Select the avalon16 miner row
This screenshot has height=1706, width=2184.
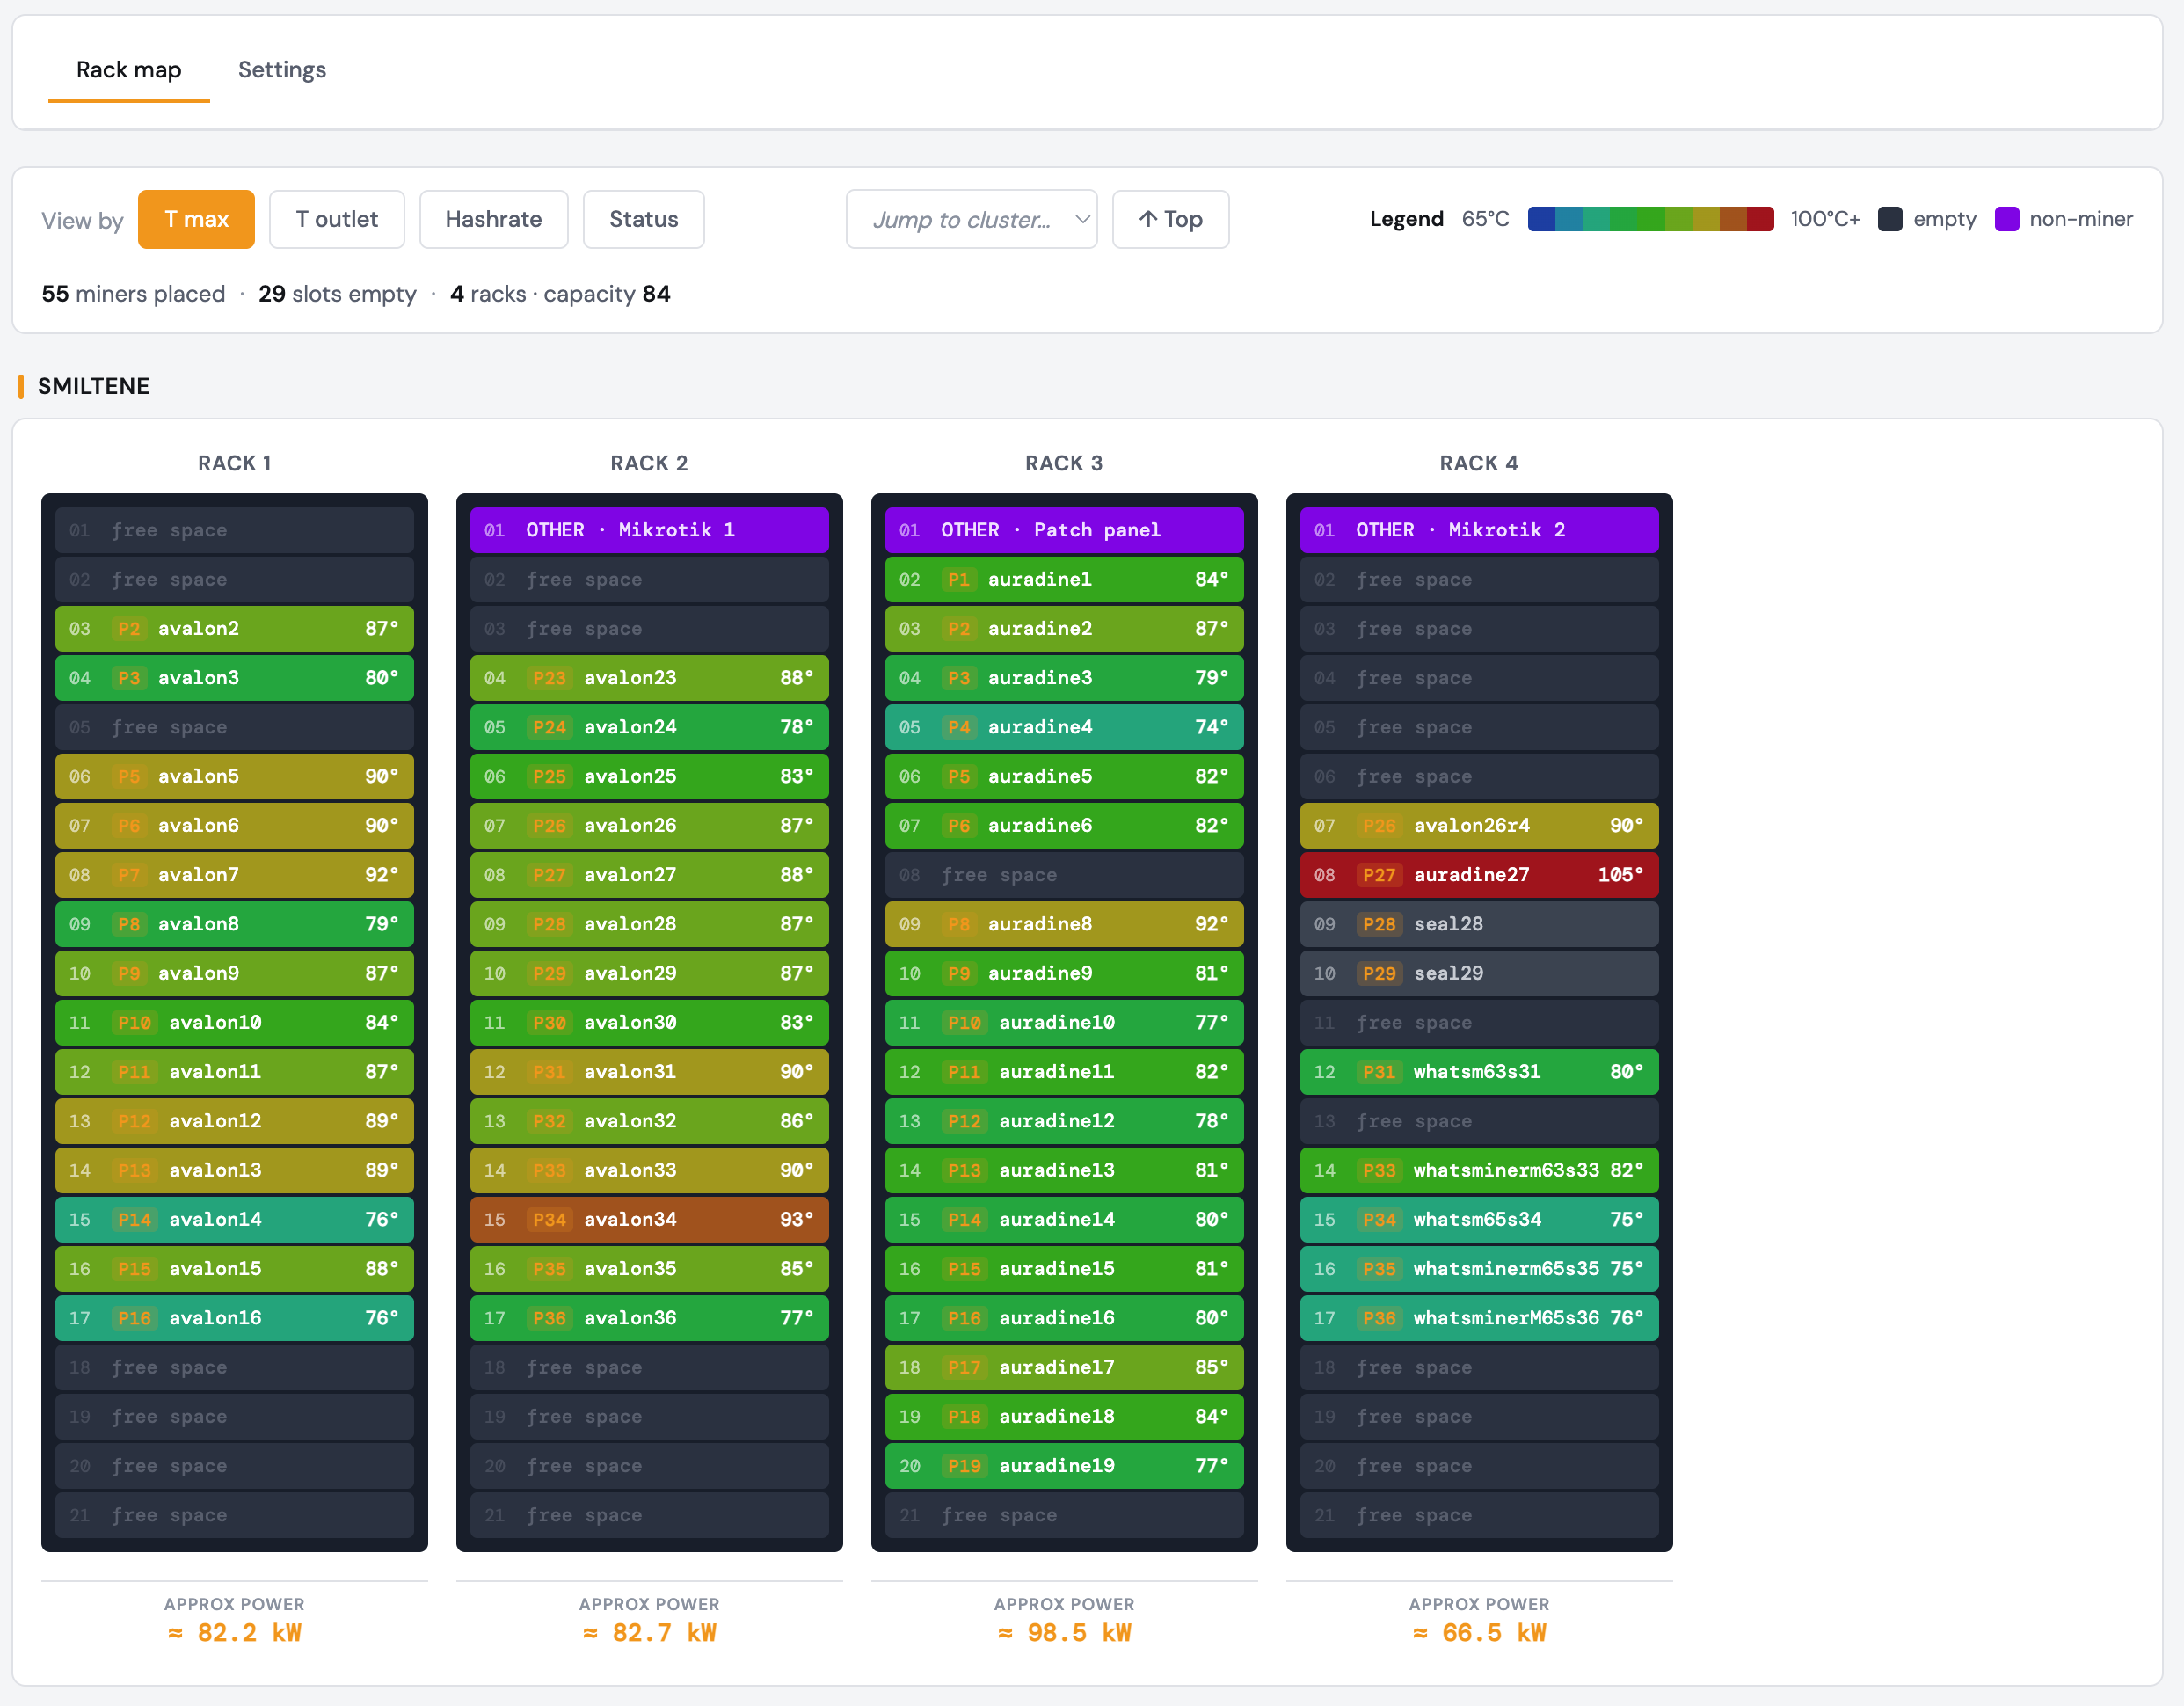[234, 1318]
